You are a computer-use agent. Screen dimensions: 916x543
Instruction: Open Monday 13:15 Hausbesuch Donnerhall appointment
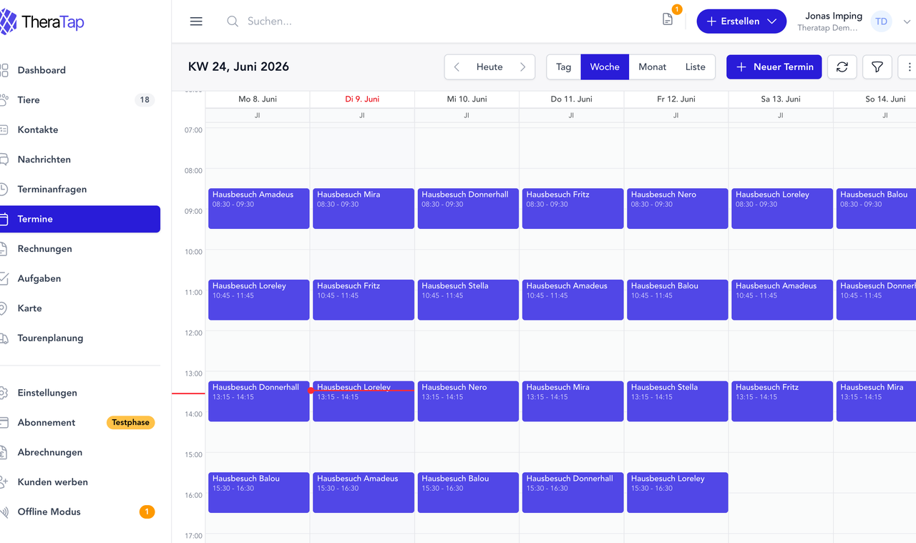tap(258, 401)
